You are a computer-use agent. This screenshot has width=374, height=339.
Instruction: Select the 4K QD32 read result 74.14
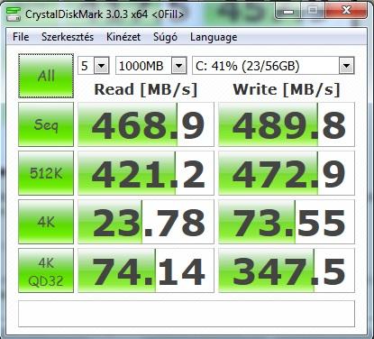pos(146,270)
